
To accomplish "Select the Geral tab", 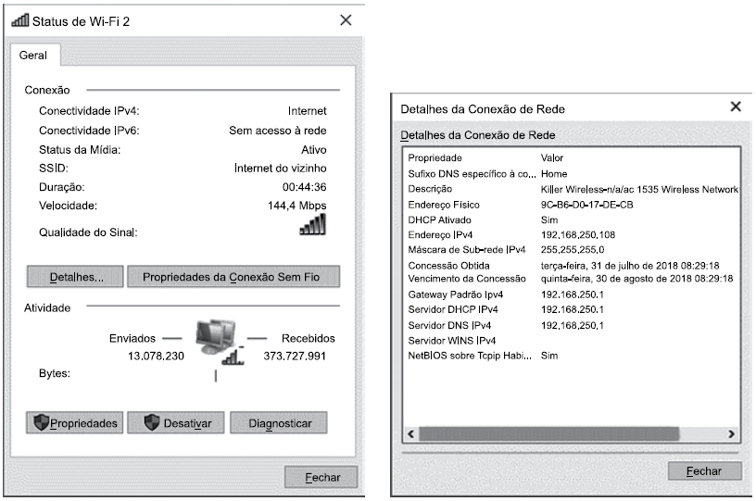I will (33, 56).
